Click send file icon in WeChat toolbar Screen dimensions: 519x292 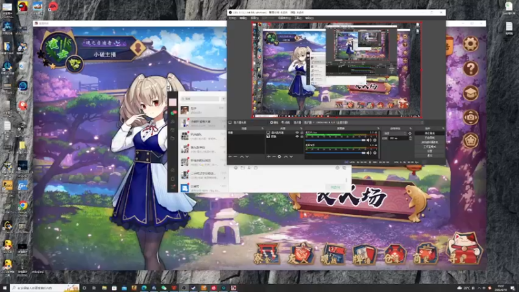pos(243,168)
